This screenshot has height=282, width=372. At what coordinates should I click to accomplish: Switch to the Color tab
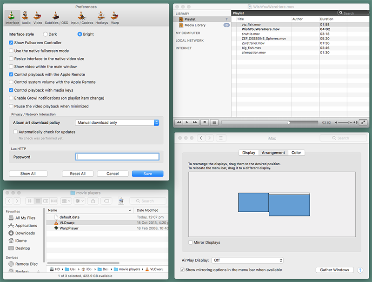[x=296, y=153]
